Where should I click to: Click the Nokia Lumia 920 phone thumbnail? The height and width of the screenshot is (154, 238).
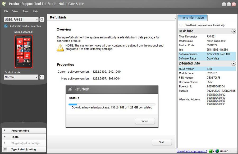click(24, 51)
